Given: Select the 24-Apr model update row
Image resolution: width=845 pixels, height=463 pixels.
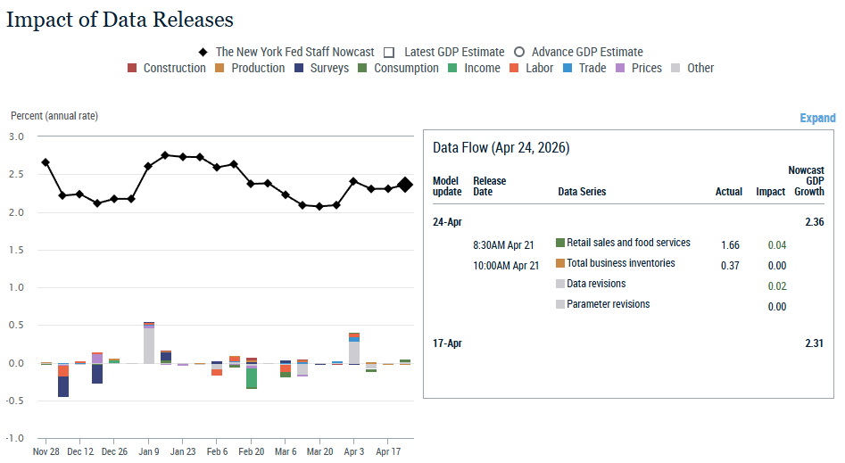Looking at the screenshot, I should [x=447, y=222].
